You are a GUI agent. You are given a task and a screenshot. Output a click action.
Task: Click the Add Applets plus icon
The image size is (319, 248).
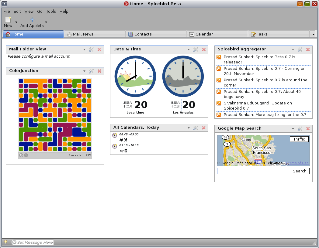pos(32,20)
